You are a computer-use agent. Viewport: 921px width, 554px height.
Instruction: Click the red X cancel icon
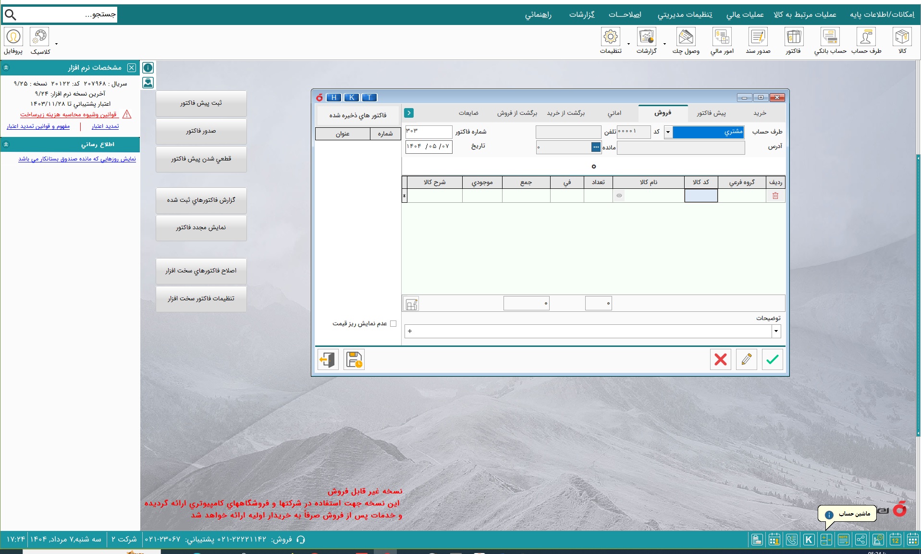pyautogui.click(x=720, y=359)
